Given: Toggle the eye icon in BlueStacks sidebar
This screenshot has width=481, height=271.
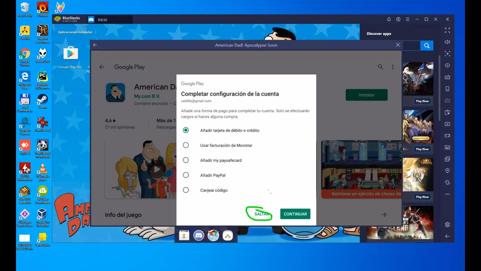Looking at the screenshot, I should pyautogui.click(x=447, y=65).
